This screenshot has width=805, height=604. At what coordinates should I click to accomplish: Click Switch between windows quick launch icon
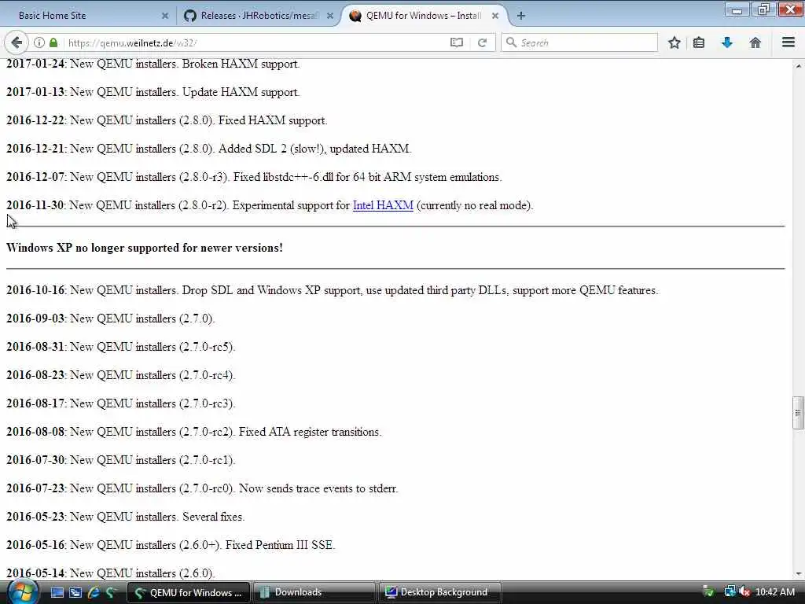coord(75,592)
